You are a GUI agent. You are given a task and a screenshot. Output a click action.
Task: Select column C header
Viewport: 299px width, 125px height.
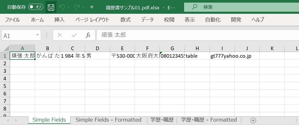click(73, 48)
